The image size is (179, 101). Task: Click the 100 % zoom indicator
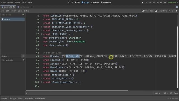point(157,93)
